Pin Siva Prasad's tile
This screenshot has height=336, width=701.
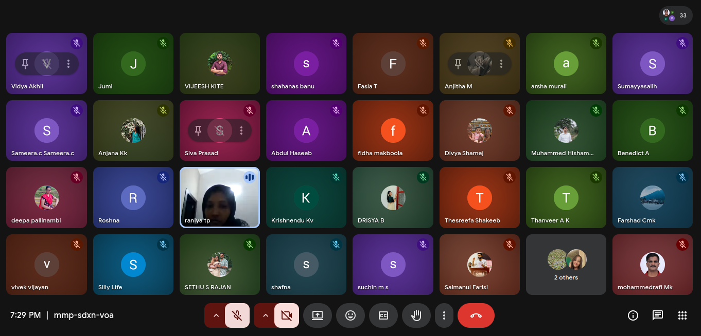pos(198,130)
